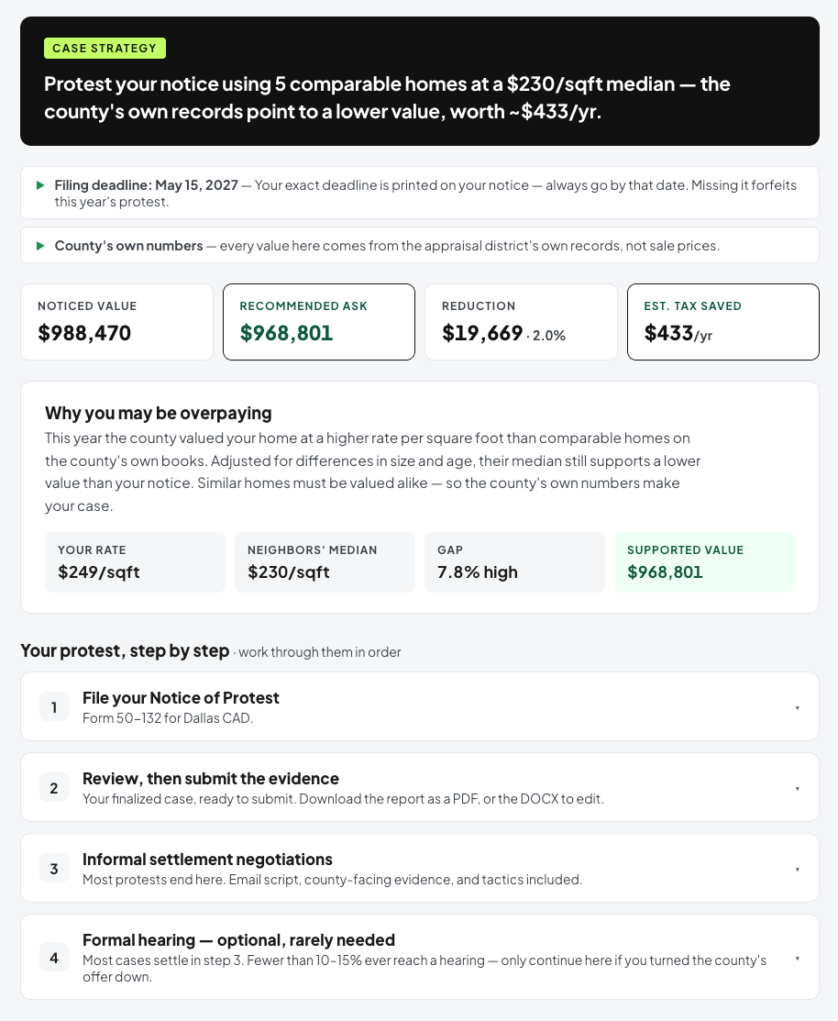
Task: Click the Noticed Value card
Action: pos(117,322)
